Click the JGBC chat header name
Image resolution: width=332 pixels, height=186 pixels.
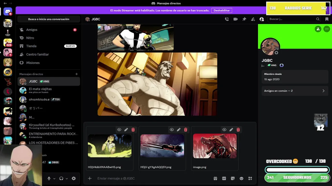point(96,19)
